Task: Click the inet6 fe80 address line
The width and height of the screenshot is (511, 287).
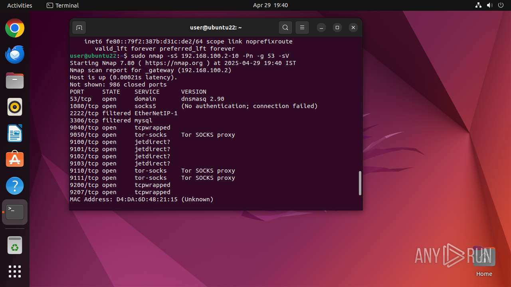Action: point(188,41)
